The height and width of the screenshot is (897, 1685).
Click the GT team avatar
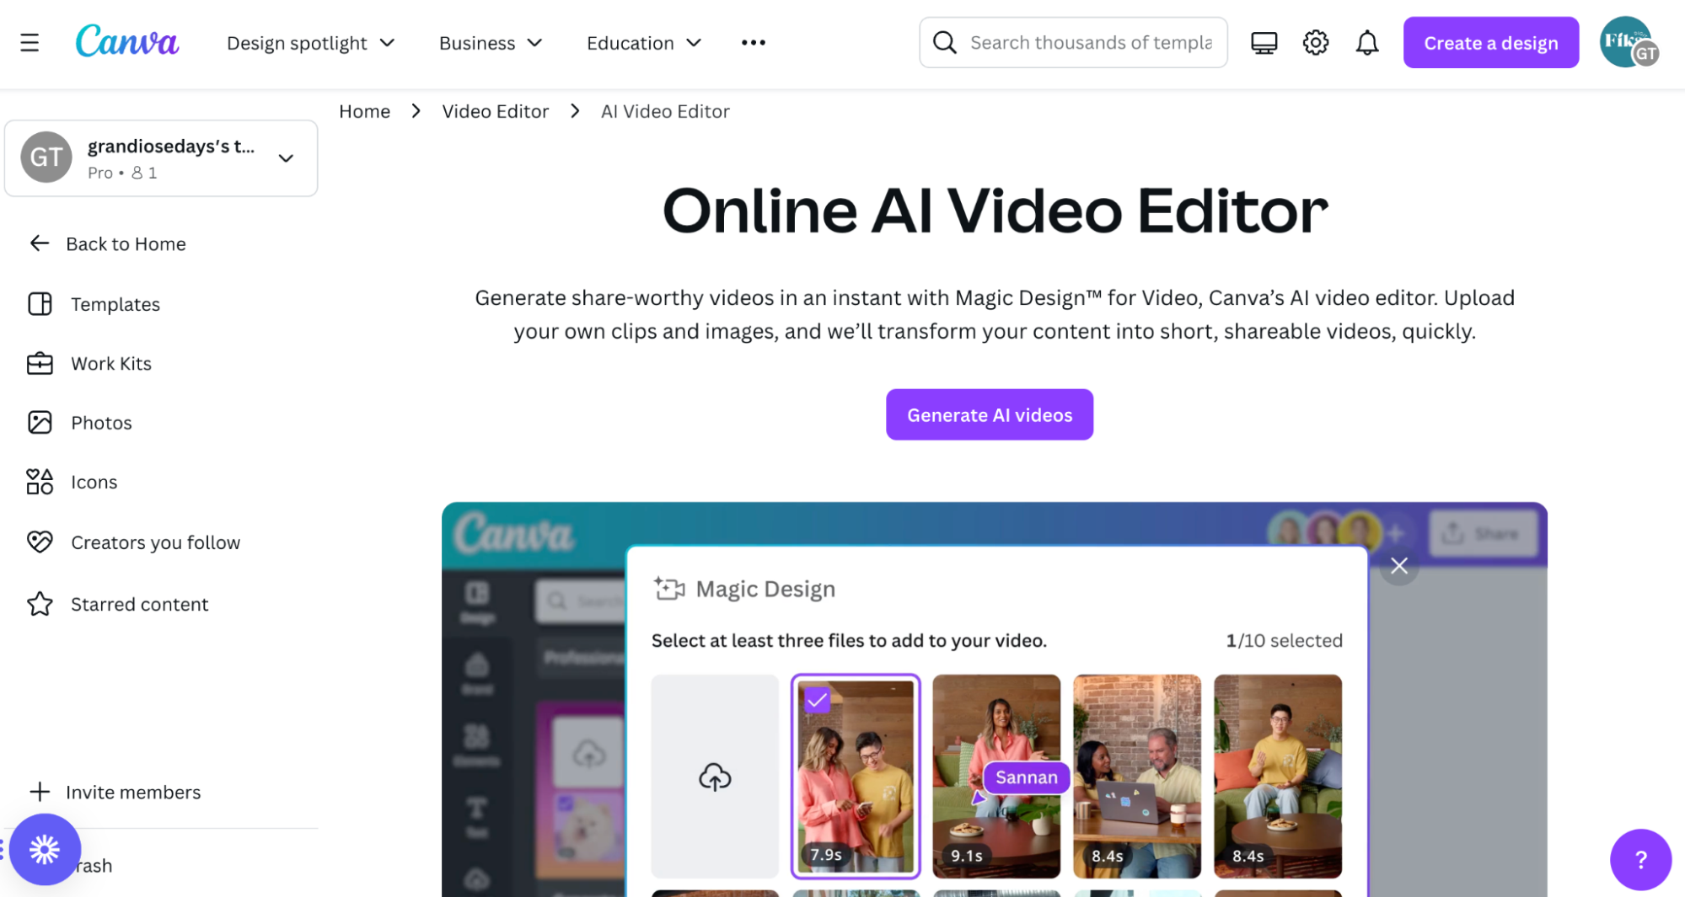click(x=46, y=158)
